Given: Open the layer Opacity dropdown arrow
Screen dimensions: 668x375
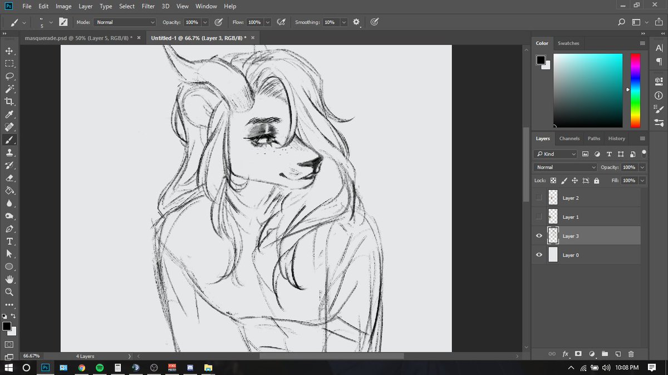Looking at the screenshot, I should 643,167.
